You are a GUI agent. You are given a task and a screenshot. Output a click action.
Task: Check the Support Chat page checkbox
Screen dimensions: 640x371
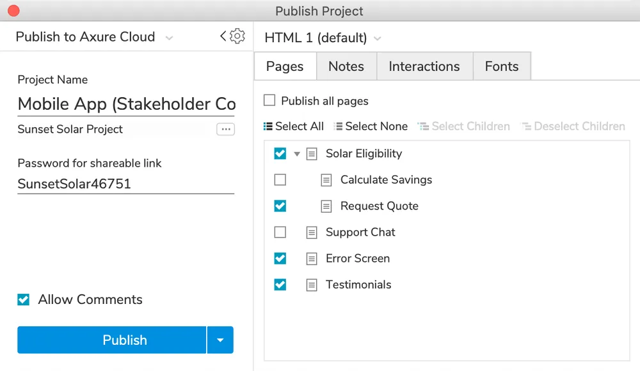(x=280, y=232)
